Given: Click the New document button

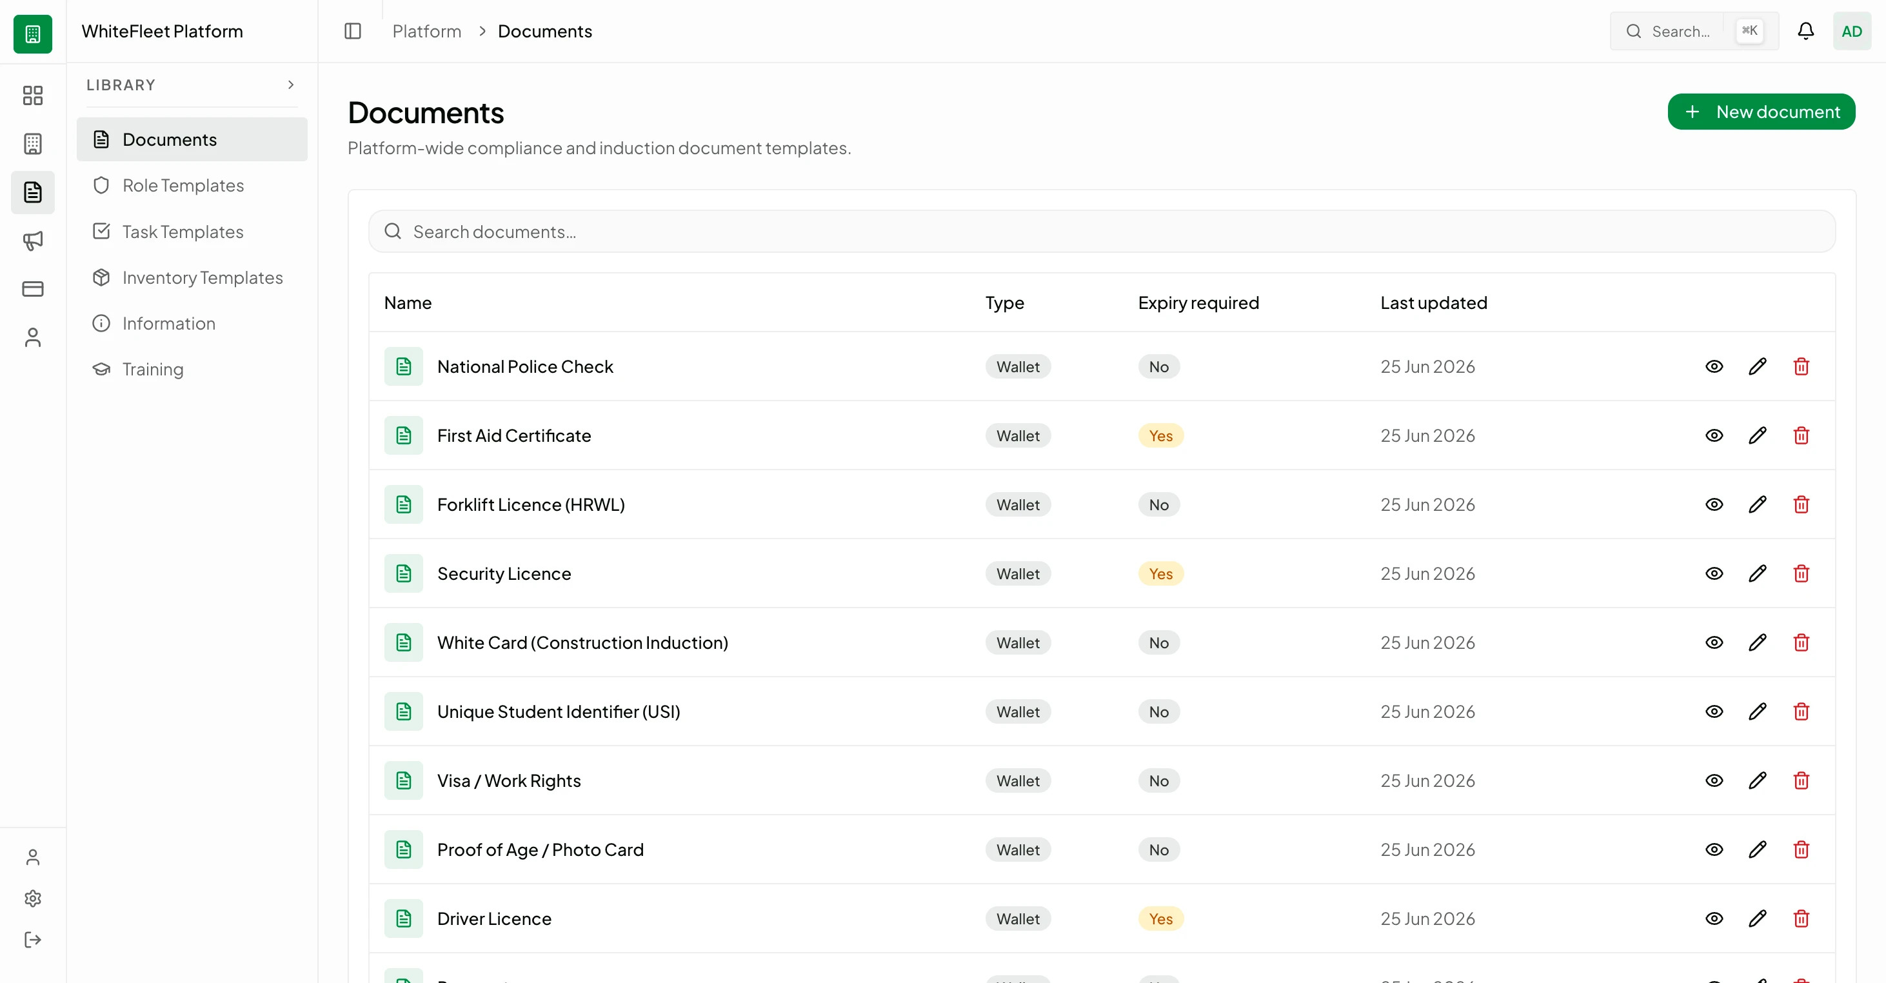Looking at the screenshot, I should tap(1761, 111).
